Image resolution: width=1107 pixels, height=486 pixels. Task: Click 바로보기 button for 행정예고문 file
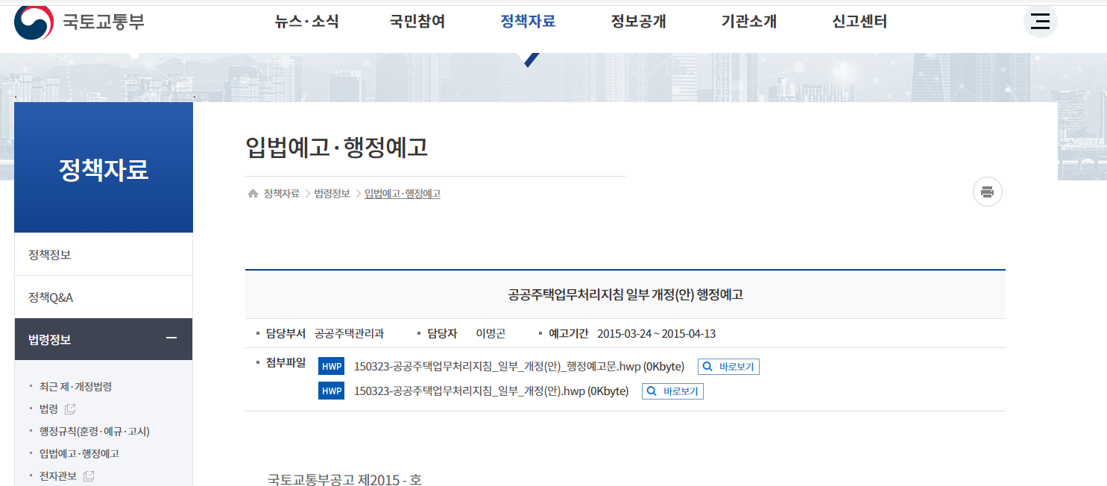(728, 367)
